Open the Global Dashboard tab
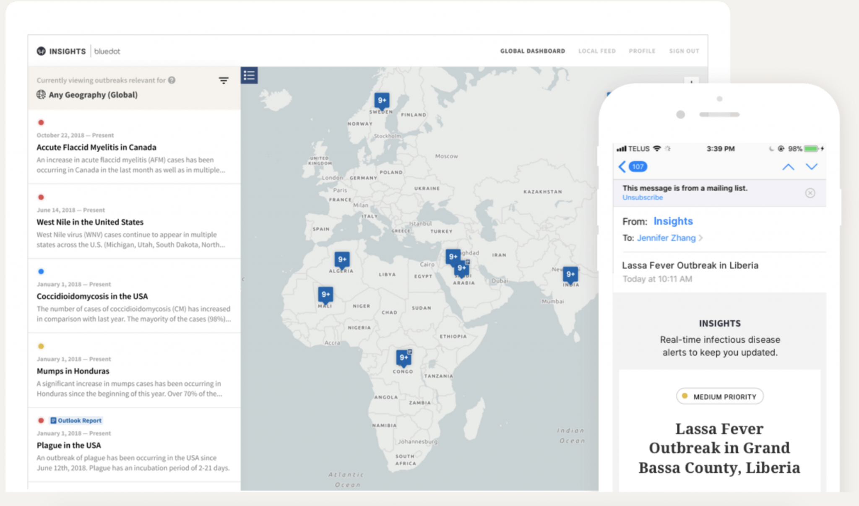859x506 pixels. [x=532, y=51]
